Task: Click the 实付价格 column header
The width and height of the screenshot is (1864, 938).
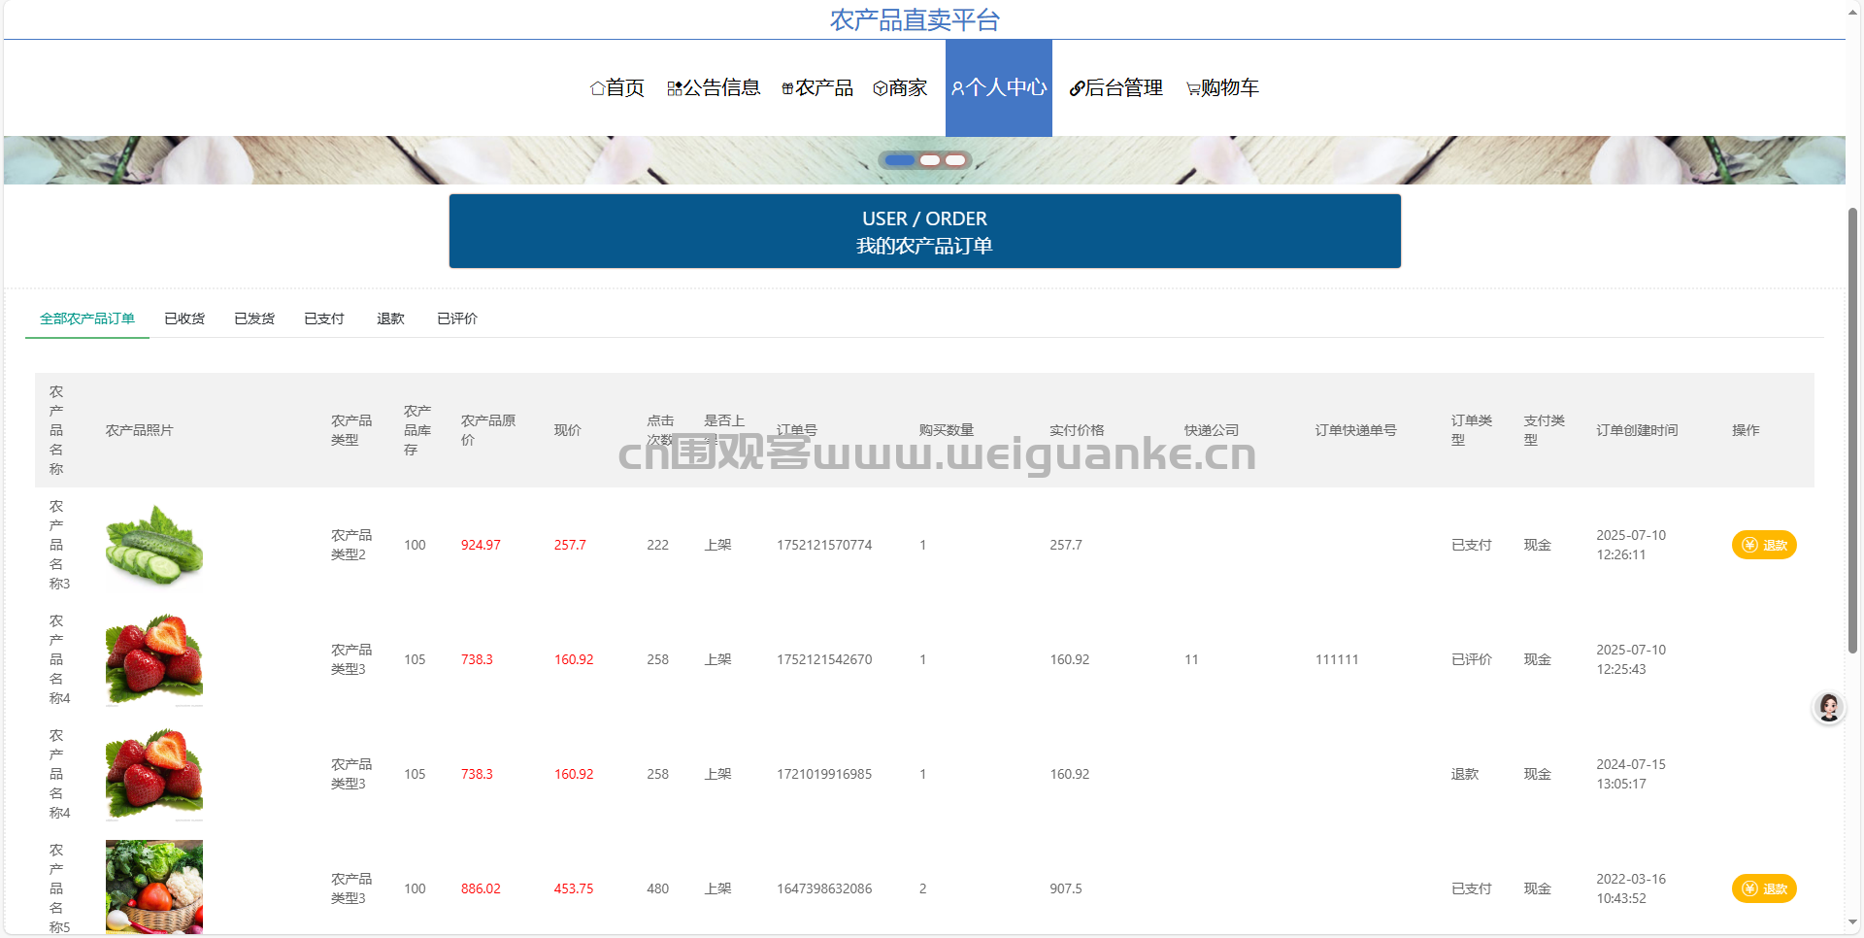Action: [1077, 430]
